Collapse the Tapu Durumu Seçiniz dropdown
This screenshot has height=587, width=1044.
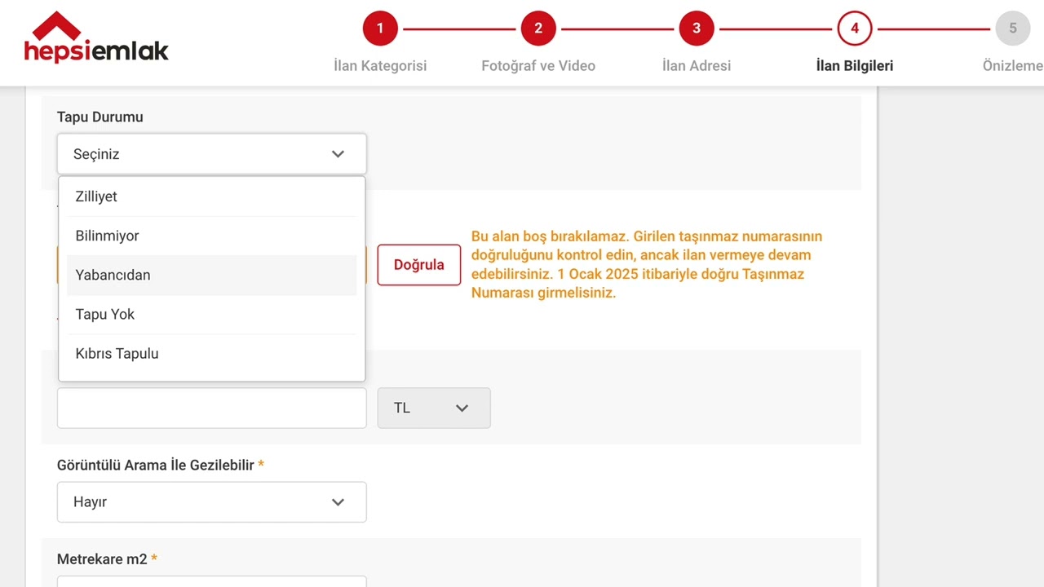coord(212,154)
